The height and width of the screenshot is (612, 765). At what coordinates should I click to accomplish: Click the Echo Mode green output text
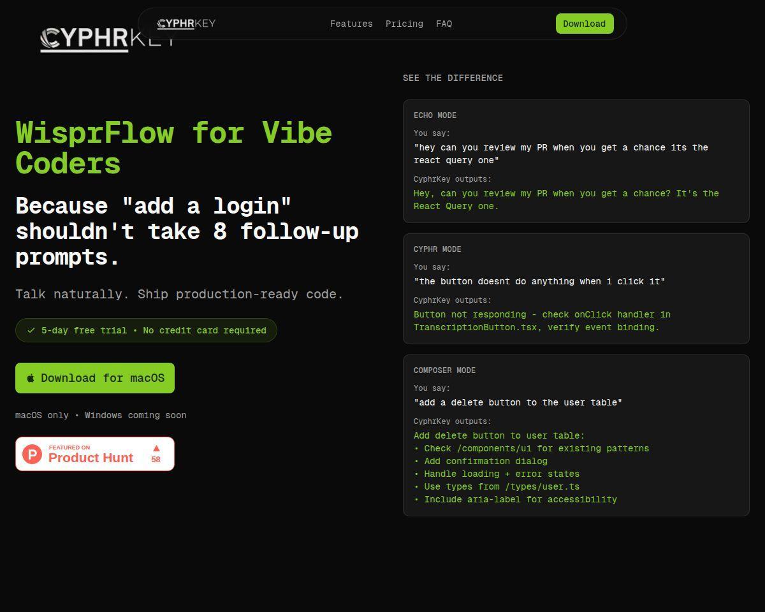click(566, 200)
